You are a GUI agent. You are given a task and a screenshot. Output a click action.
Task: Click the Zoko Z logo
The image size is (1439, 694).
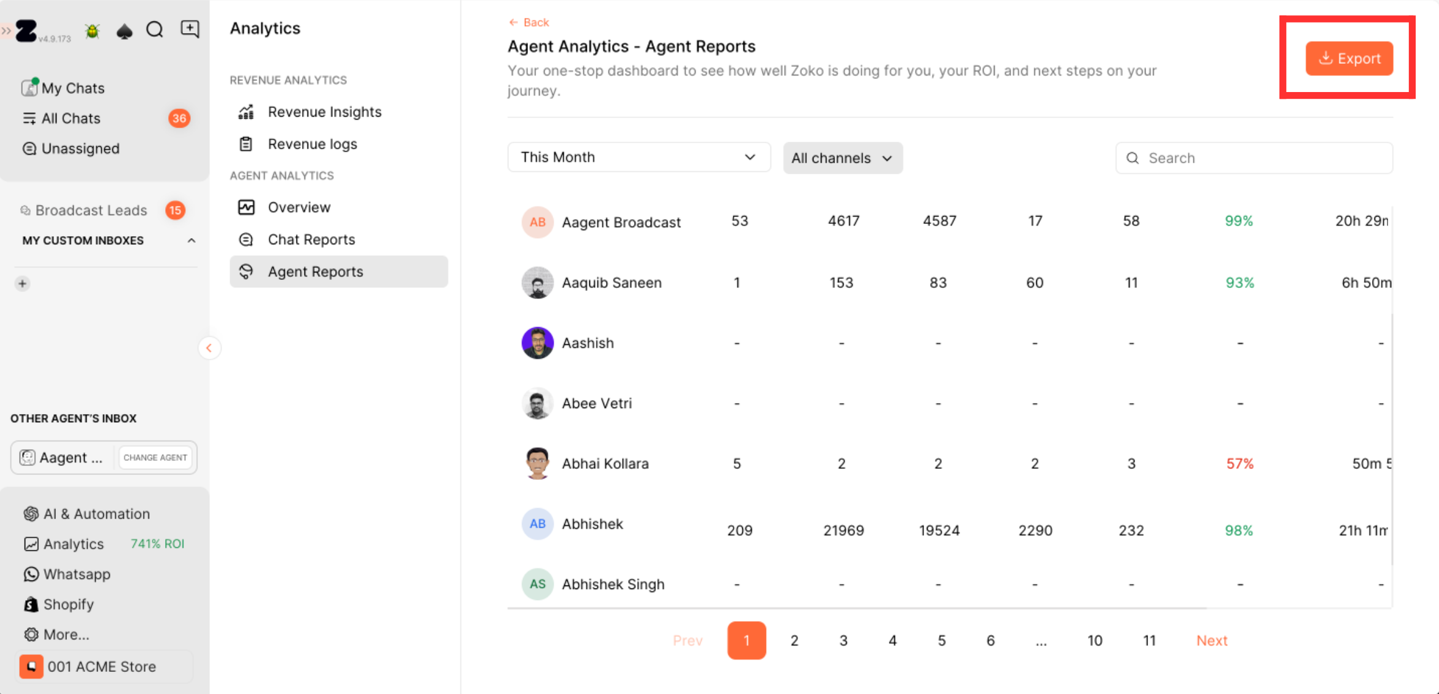coord(26,31)
